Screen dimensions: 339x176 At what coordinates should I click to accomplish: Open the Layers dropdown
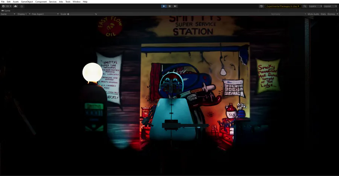(315, 6)
